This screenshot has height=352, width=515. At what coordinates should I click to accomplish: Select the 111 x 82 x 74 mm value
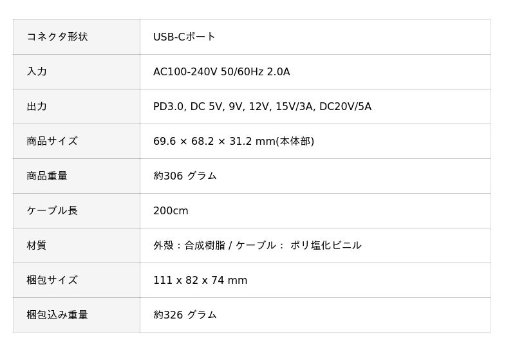click(200, 280)
